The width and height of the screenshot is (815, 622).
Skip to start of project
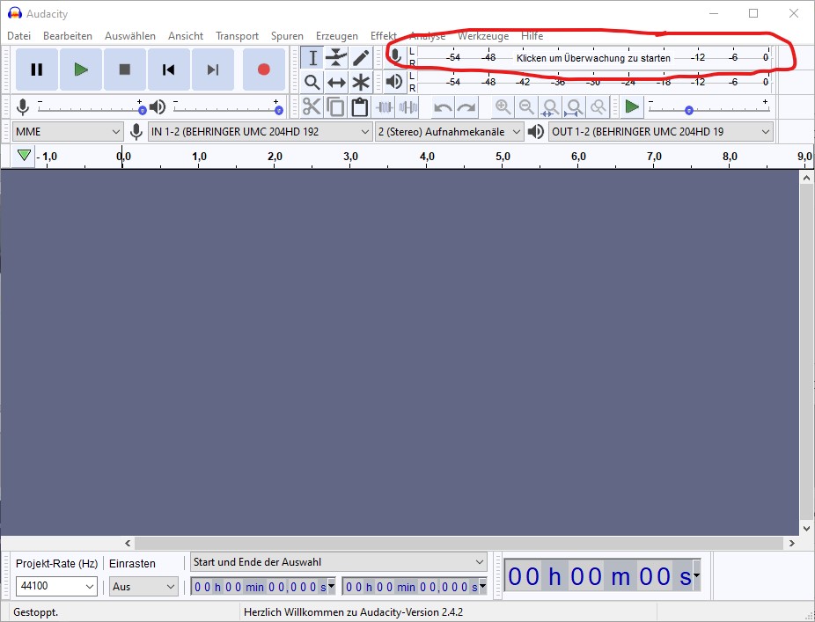coord(168,70)
